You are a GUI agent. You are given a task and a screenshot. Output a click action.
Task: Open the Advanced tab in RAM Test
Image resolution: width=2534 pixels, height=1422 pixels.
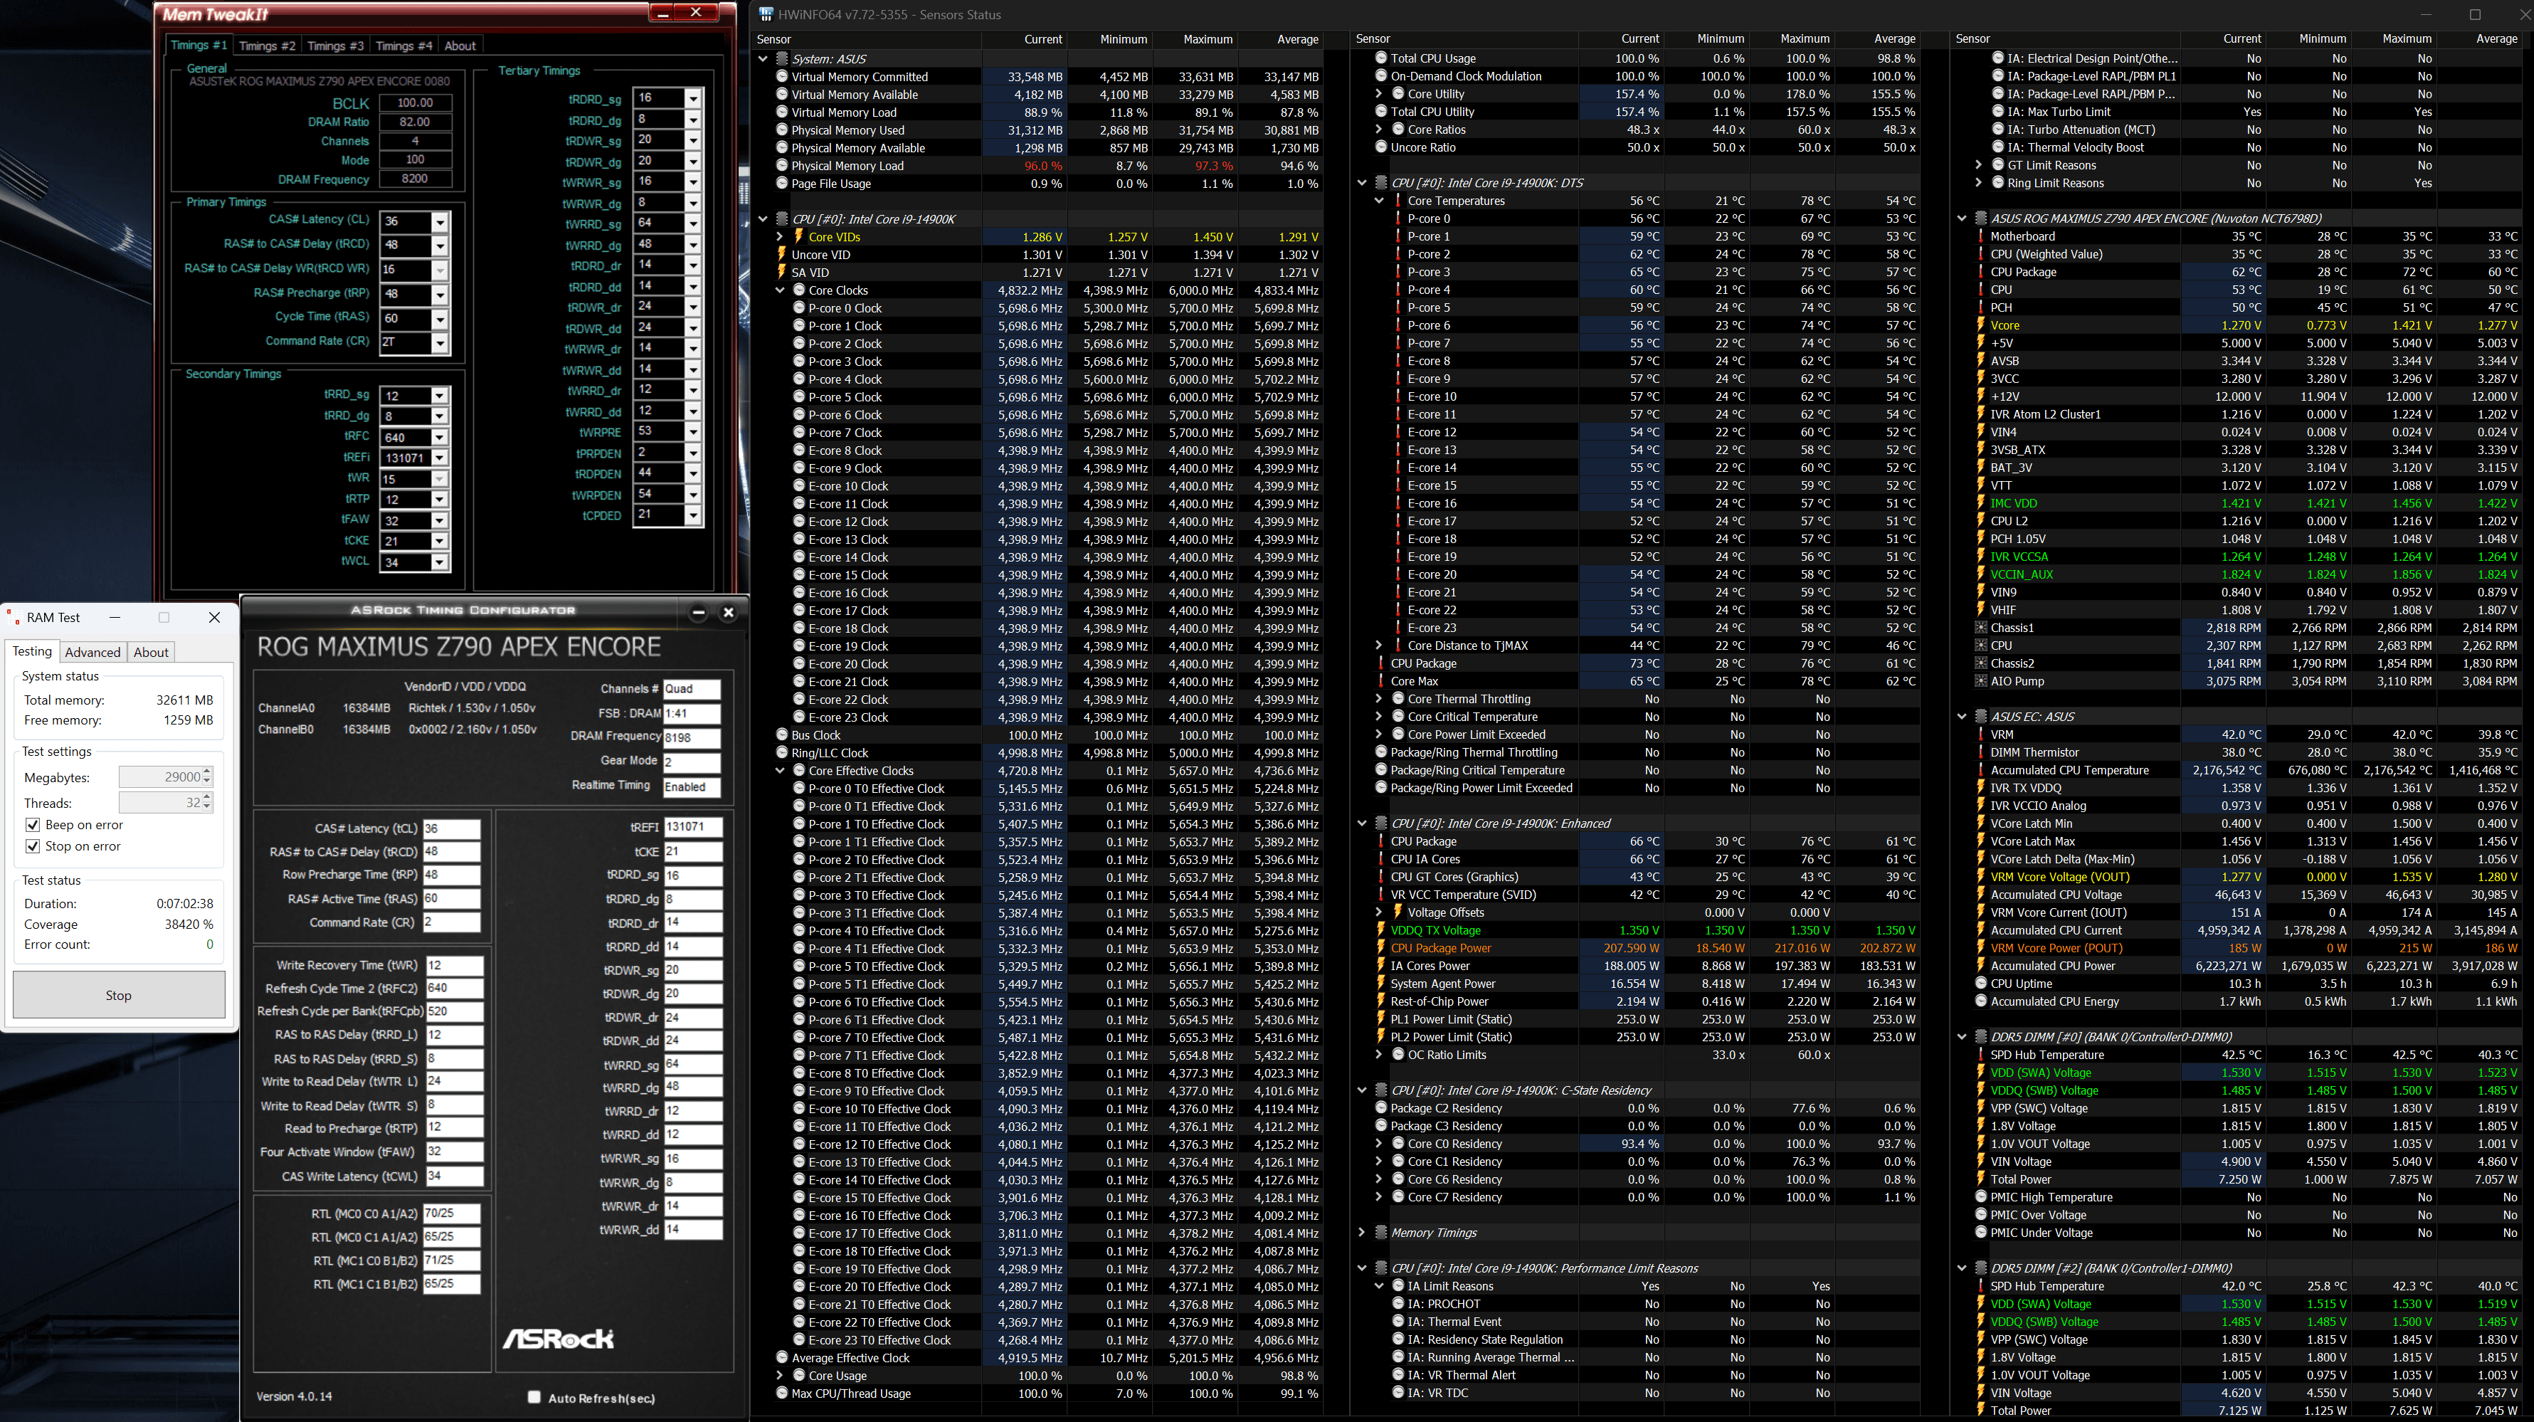coord(93,651)
